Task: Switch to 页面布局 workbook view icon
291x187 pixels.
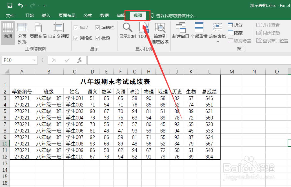Action: [38, 31]
